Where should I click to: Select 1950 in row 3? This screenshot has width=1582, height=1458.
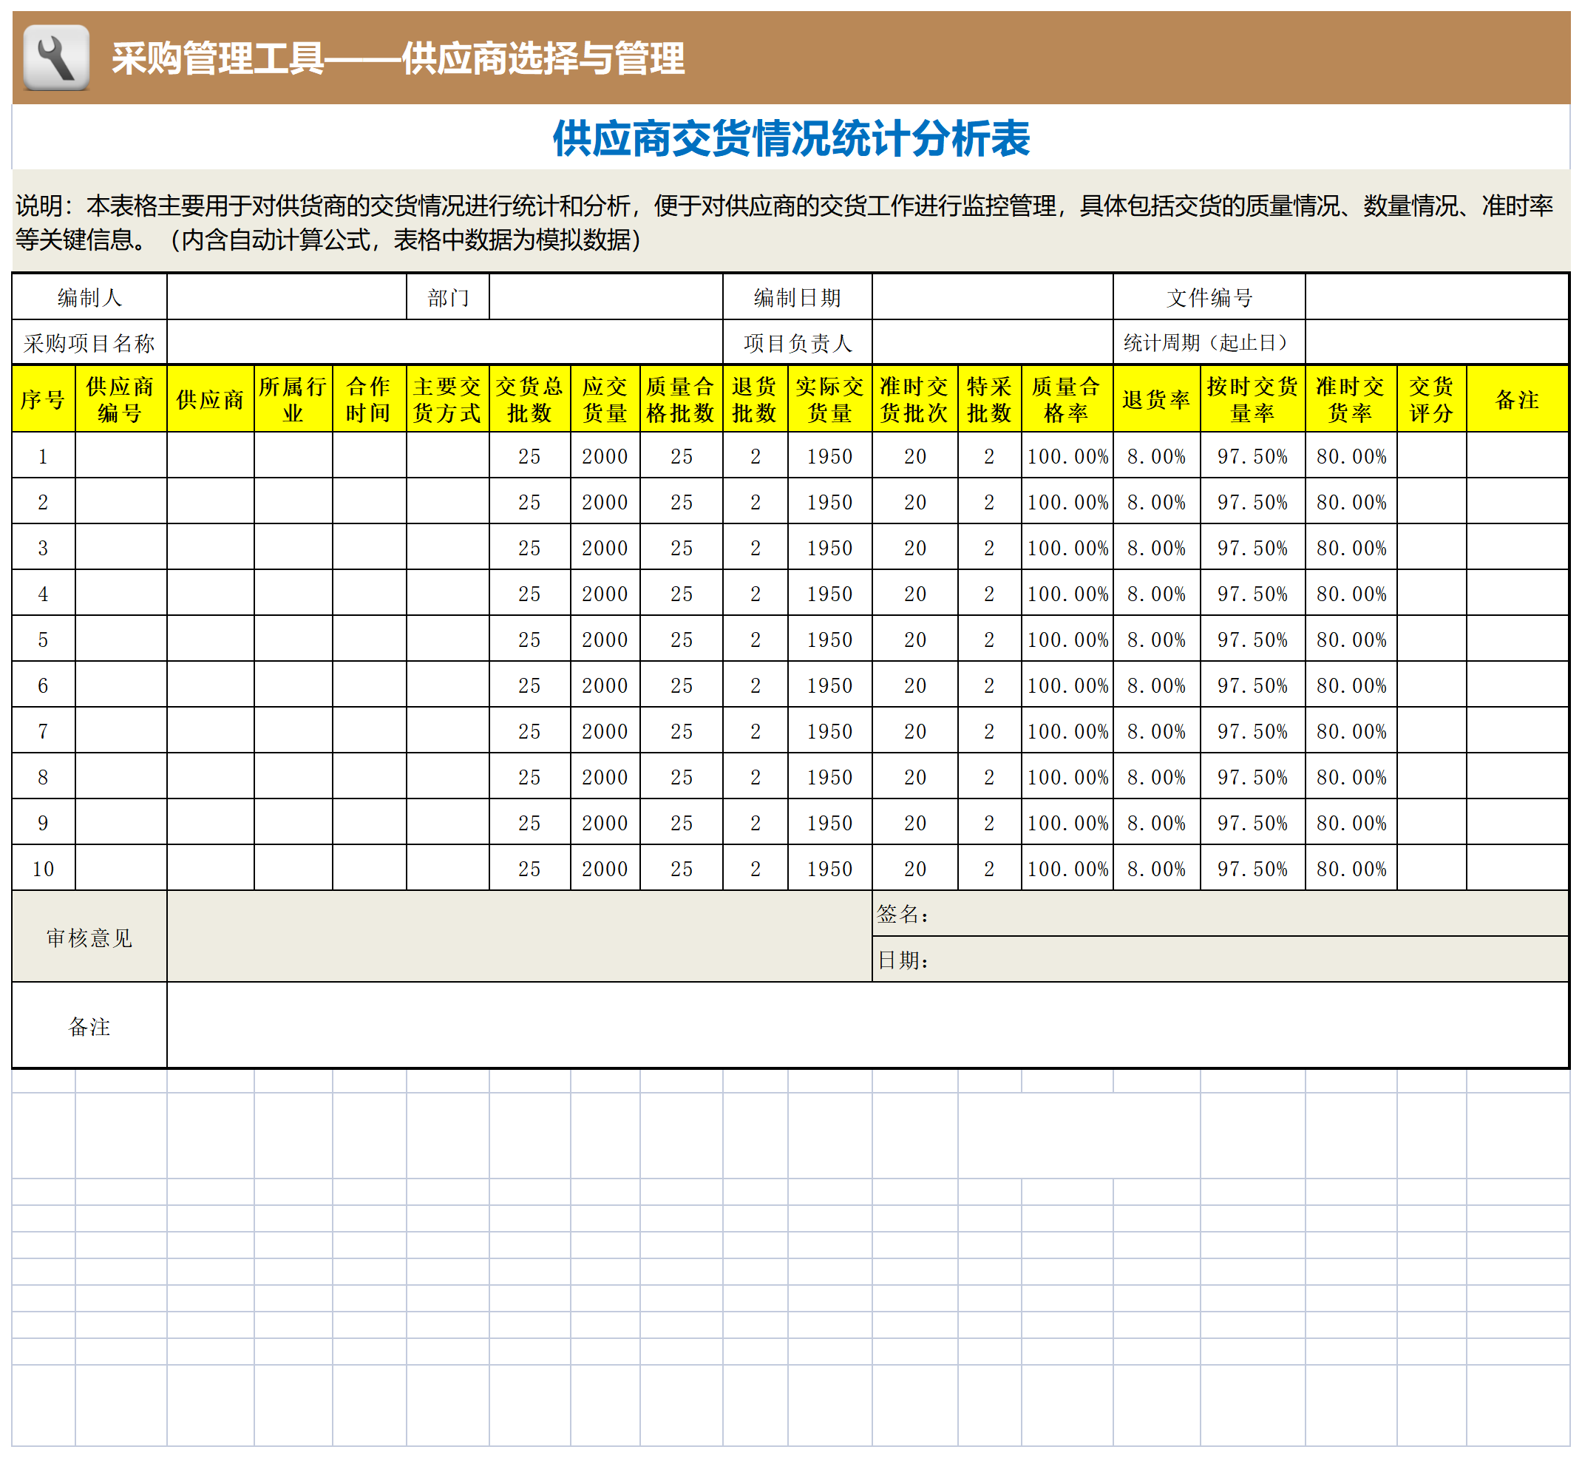[x=829, y=547]
